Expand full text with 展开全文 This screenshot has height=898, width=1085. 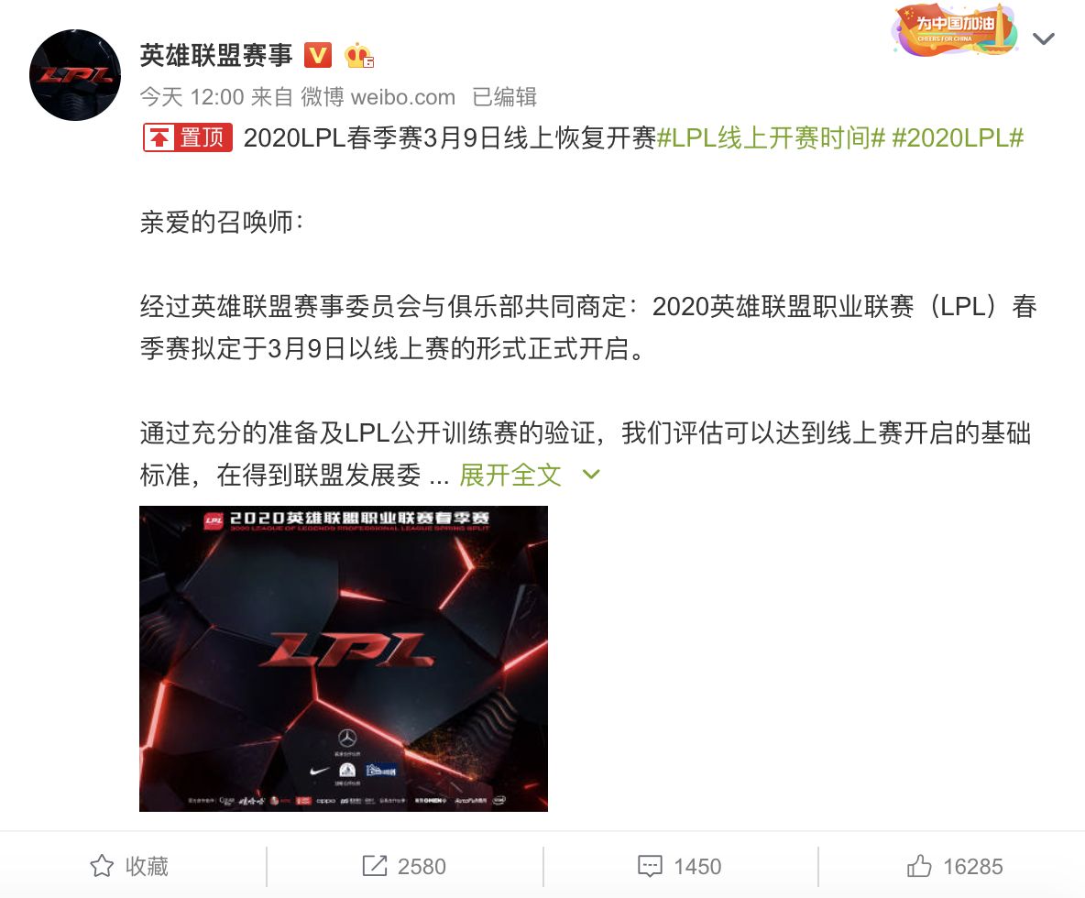click(510, 476)
